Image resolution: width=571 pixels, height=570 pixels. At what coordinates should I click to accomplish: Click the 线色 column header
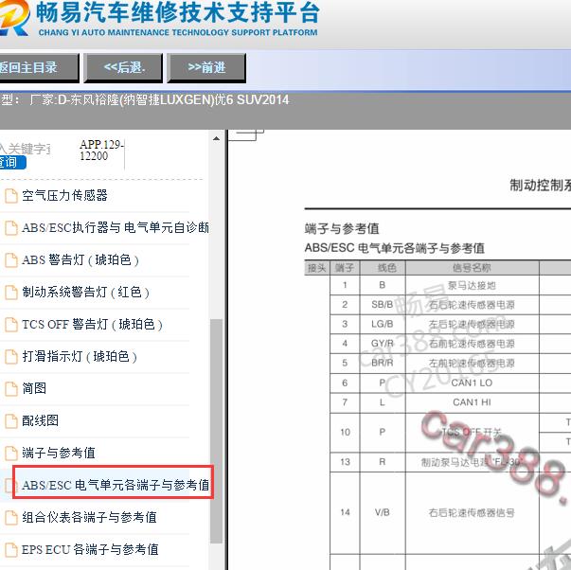click(x=383, y=268)
